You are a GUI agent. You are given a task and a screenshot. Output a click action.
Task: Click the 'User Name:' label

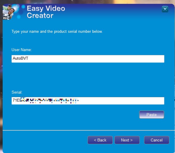[x=22, y=50]
